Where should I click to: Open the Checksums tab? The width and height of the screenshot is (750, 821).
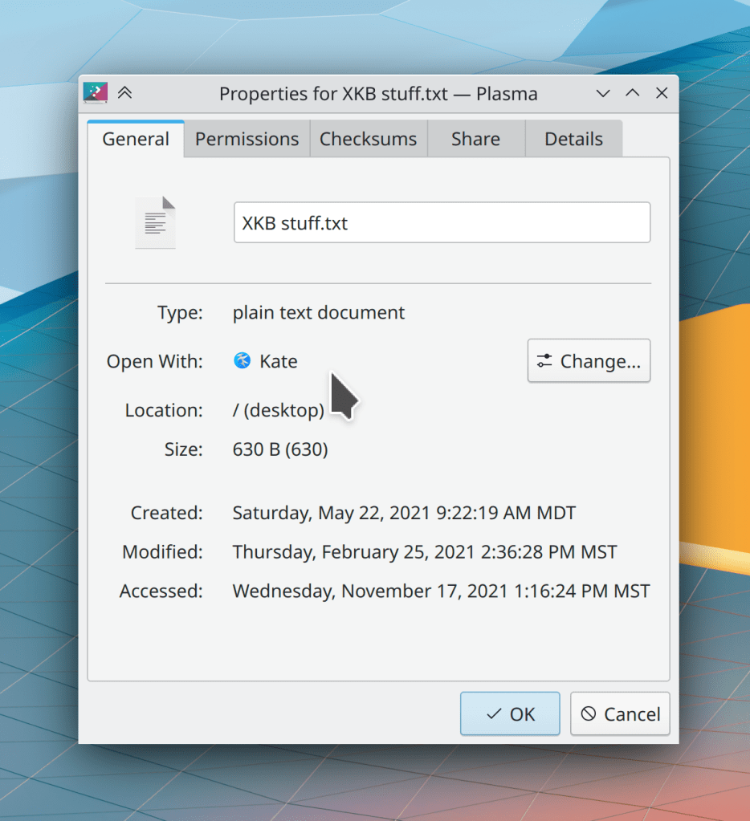point(368,139)
